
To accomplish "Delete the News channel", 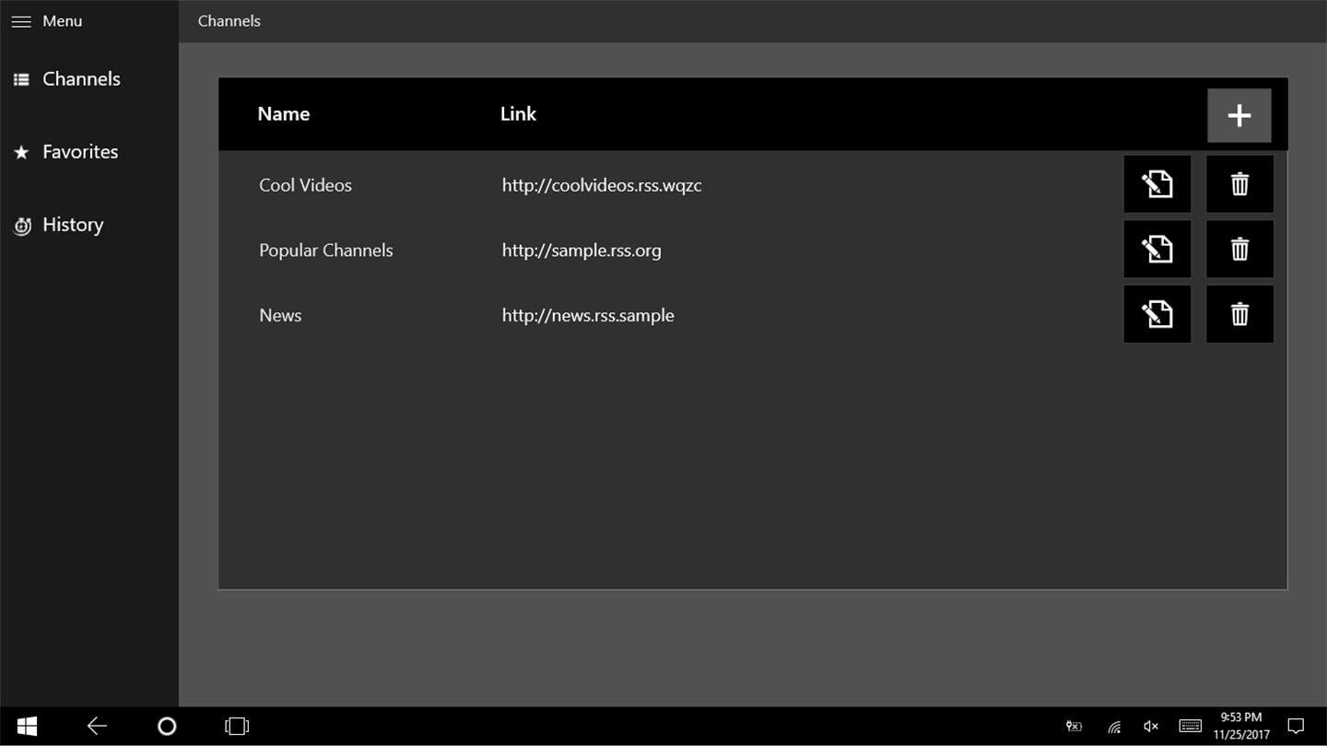I will tap(1239, 314).
